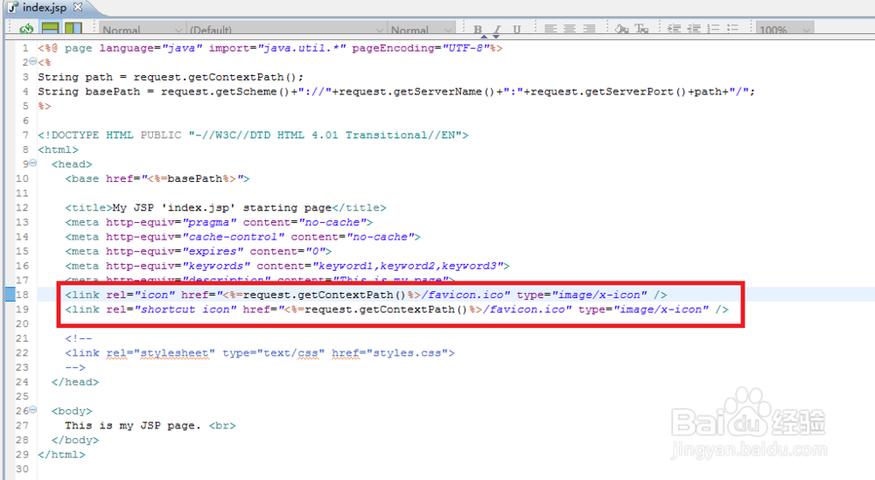This screenshot has width=875, height=480.
Task: Align text center
Action: coord(570,29)
